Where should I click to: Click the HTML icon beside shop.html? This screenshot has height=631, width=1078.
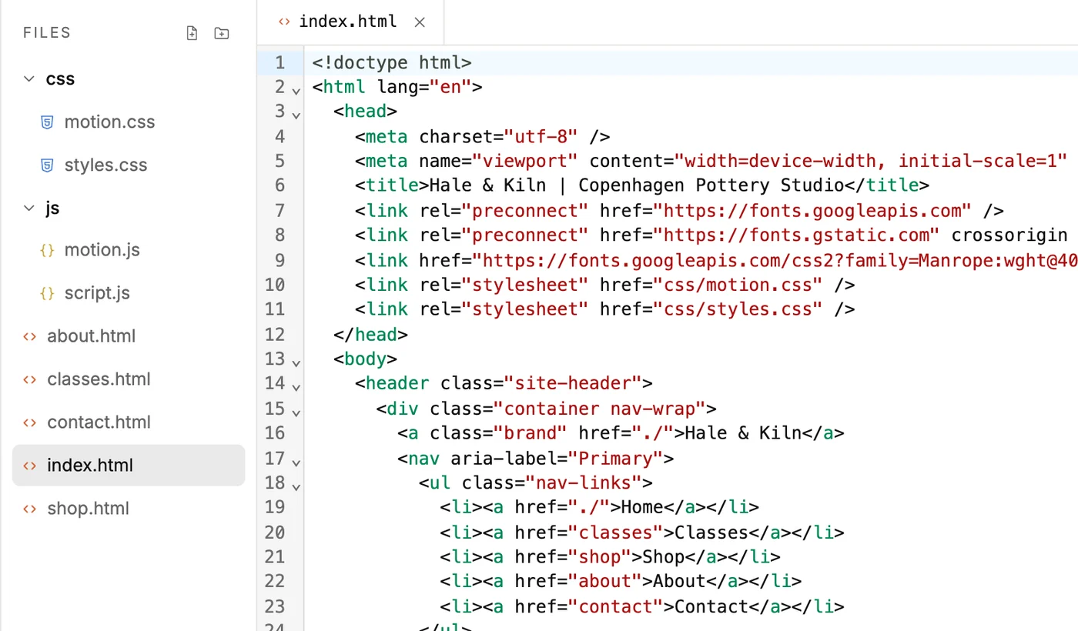pos(30,509)
